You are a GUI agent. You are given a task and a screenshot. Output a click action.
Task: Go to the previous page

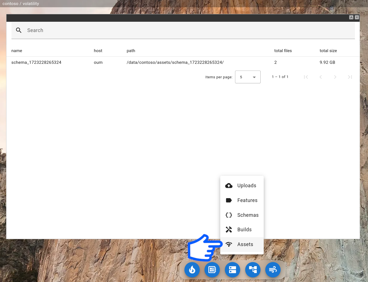coord(321,77)
